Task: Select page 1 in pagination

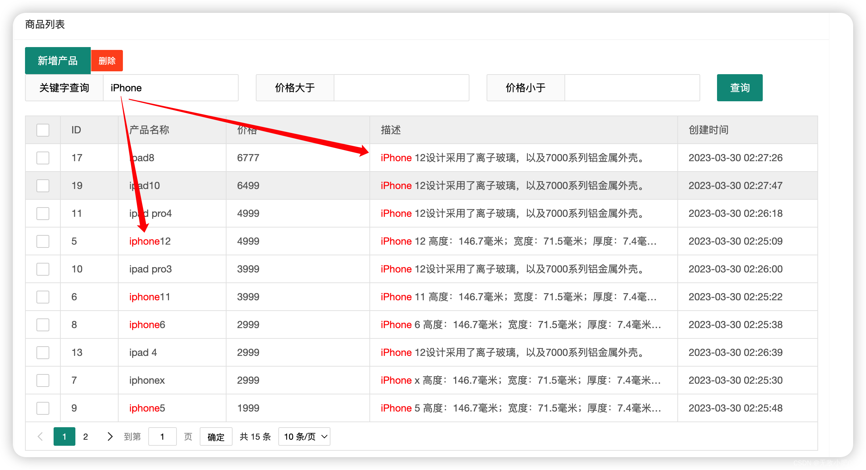Action: [64, 436]
